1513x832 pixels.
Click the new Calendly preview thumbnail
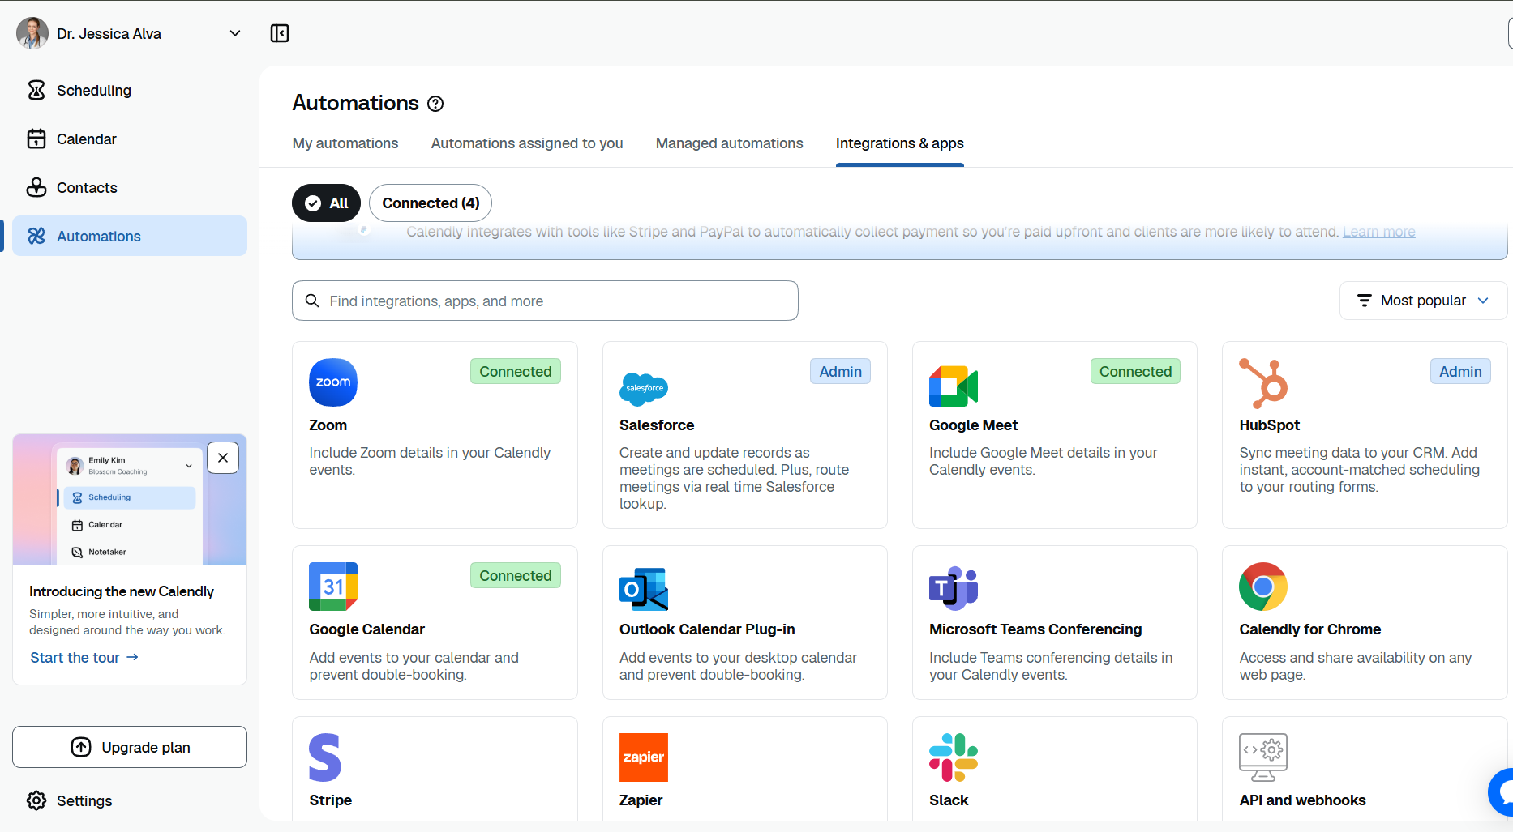point(130,500)
